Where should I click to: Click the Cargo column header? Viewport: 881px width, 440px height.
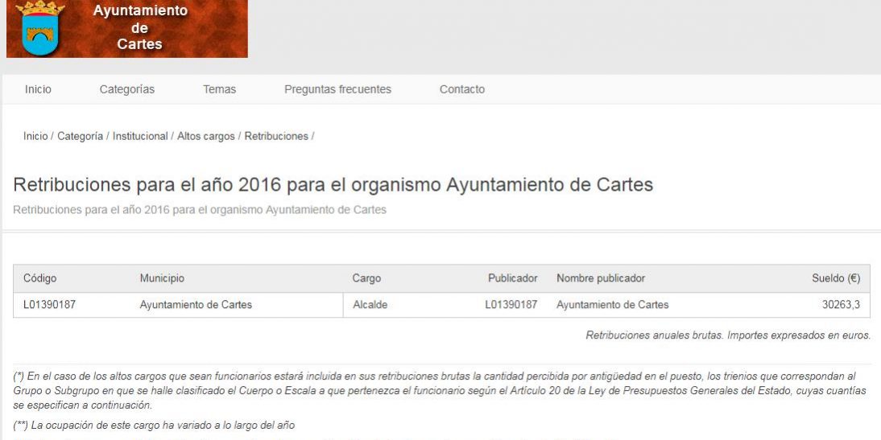click(366, 278)
